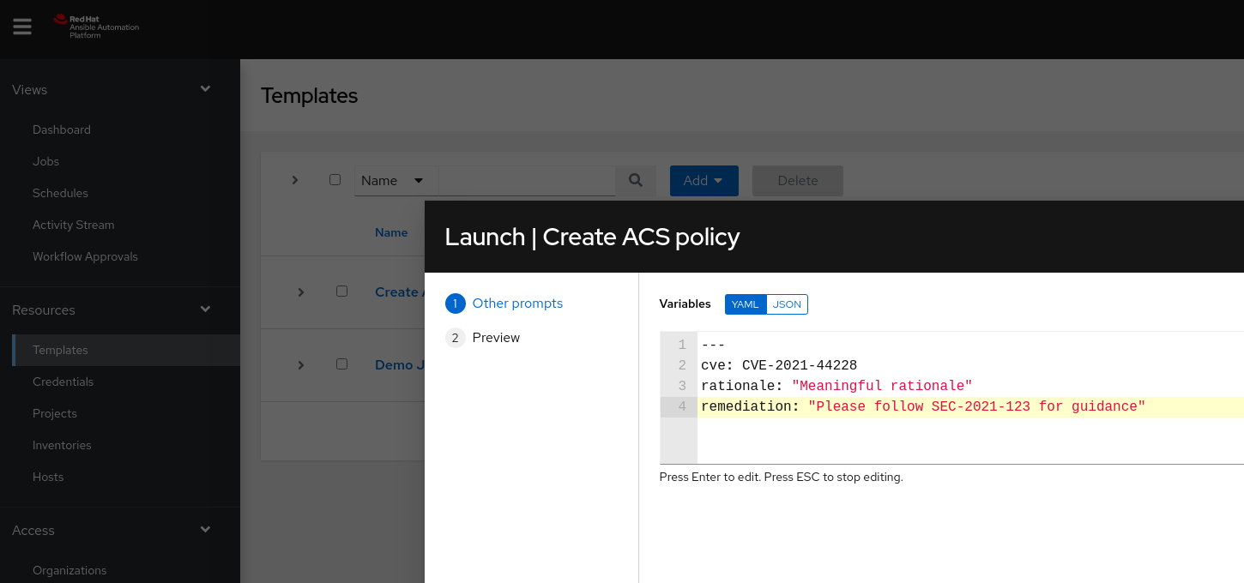Open the Demo Job template link
Screen dimensions: 1244x583
399,365
